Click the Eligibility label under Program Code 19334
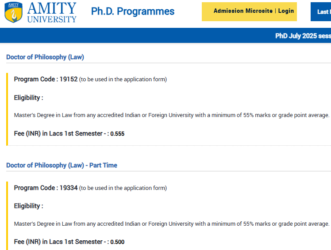This screenshot has height=250, width=331. click(28, 206)
